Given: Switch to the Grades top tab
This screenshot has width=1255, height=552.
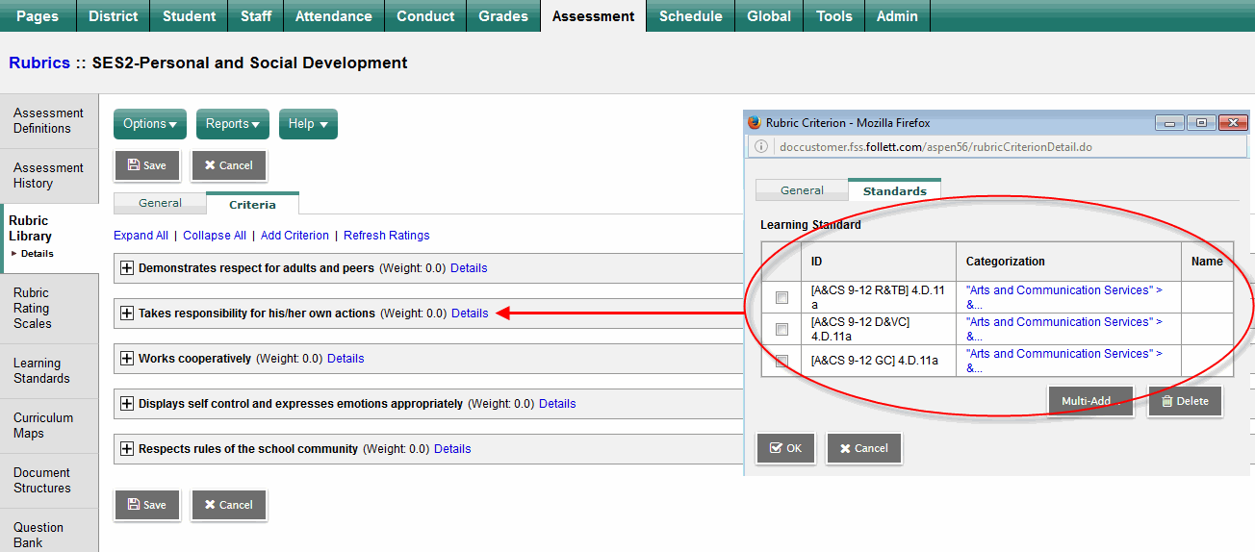Looking at the screenshot, I should (x=502, y=16).
